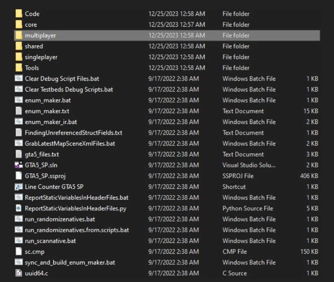Click the enum_maker_ir.bat file icon
This screenshot has width=334, height=282.
[19, 122]
